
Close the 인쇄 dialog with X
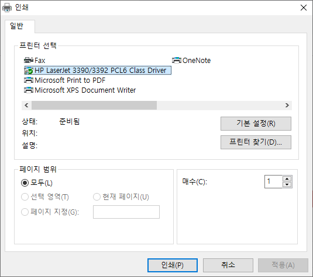pyautogui.click(x=304, y=8)
